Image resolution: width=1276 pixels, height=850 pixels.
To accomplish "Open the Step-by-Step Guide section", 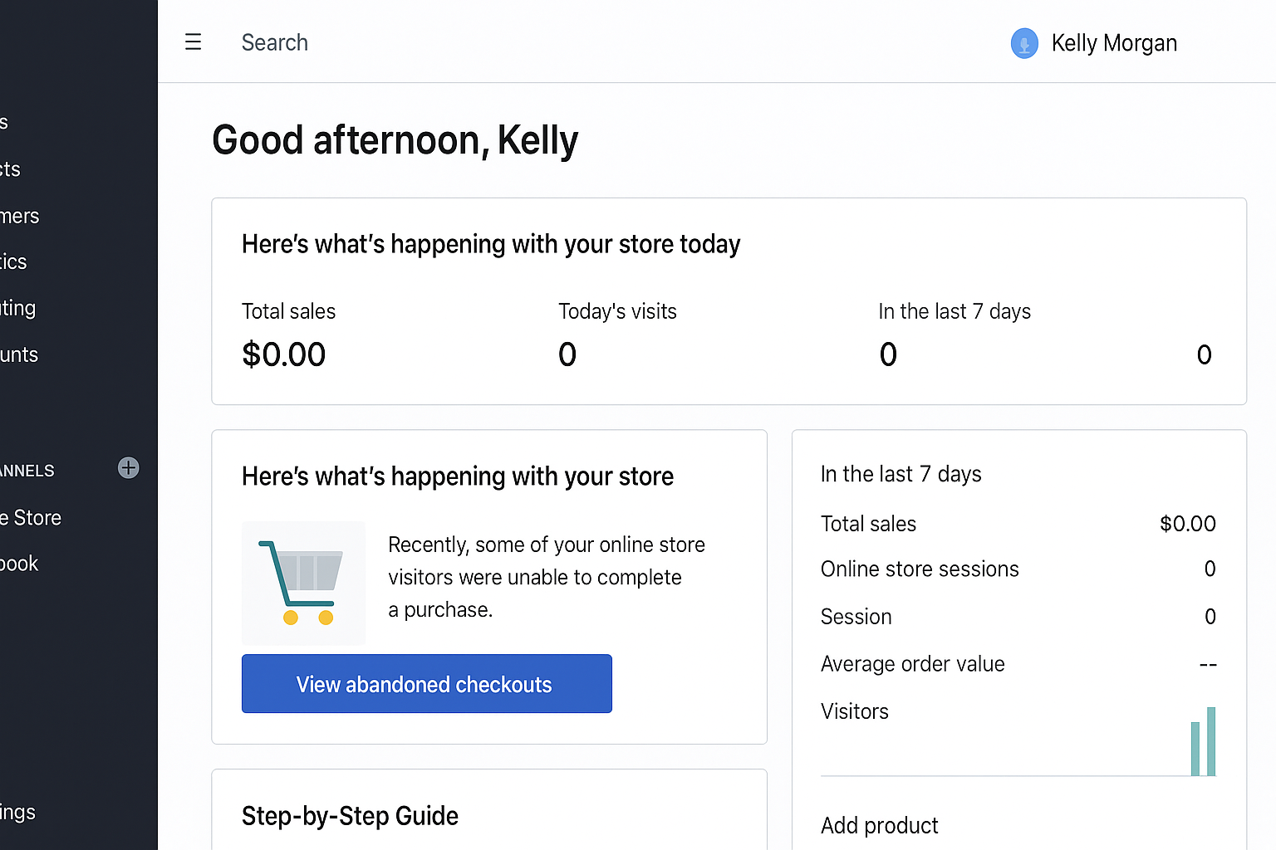I will tap(350, 815).
